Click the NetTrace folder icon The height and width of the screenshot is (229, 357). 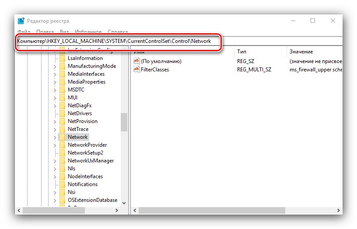62,129
